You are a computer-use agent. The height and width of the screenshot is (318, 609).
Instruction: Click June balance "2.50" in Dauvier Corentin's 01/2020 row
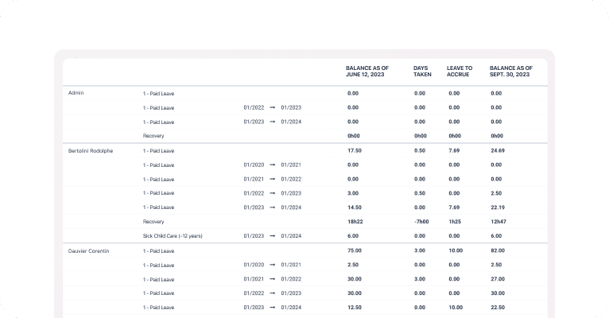click(x=353, y=265)
